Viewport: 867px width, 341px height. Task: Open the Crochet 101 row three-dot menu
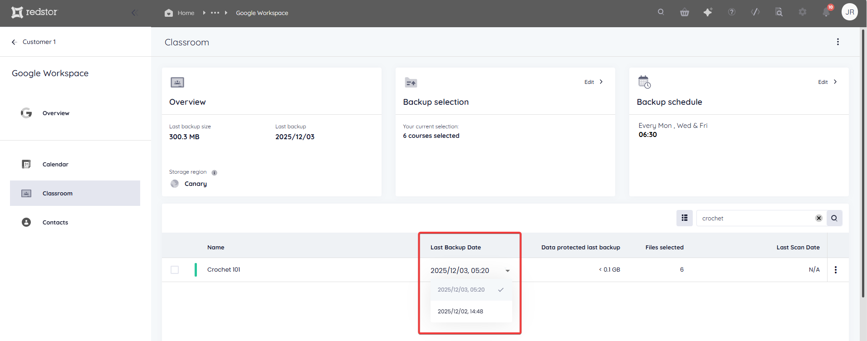tap(836, 270)
